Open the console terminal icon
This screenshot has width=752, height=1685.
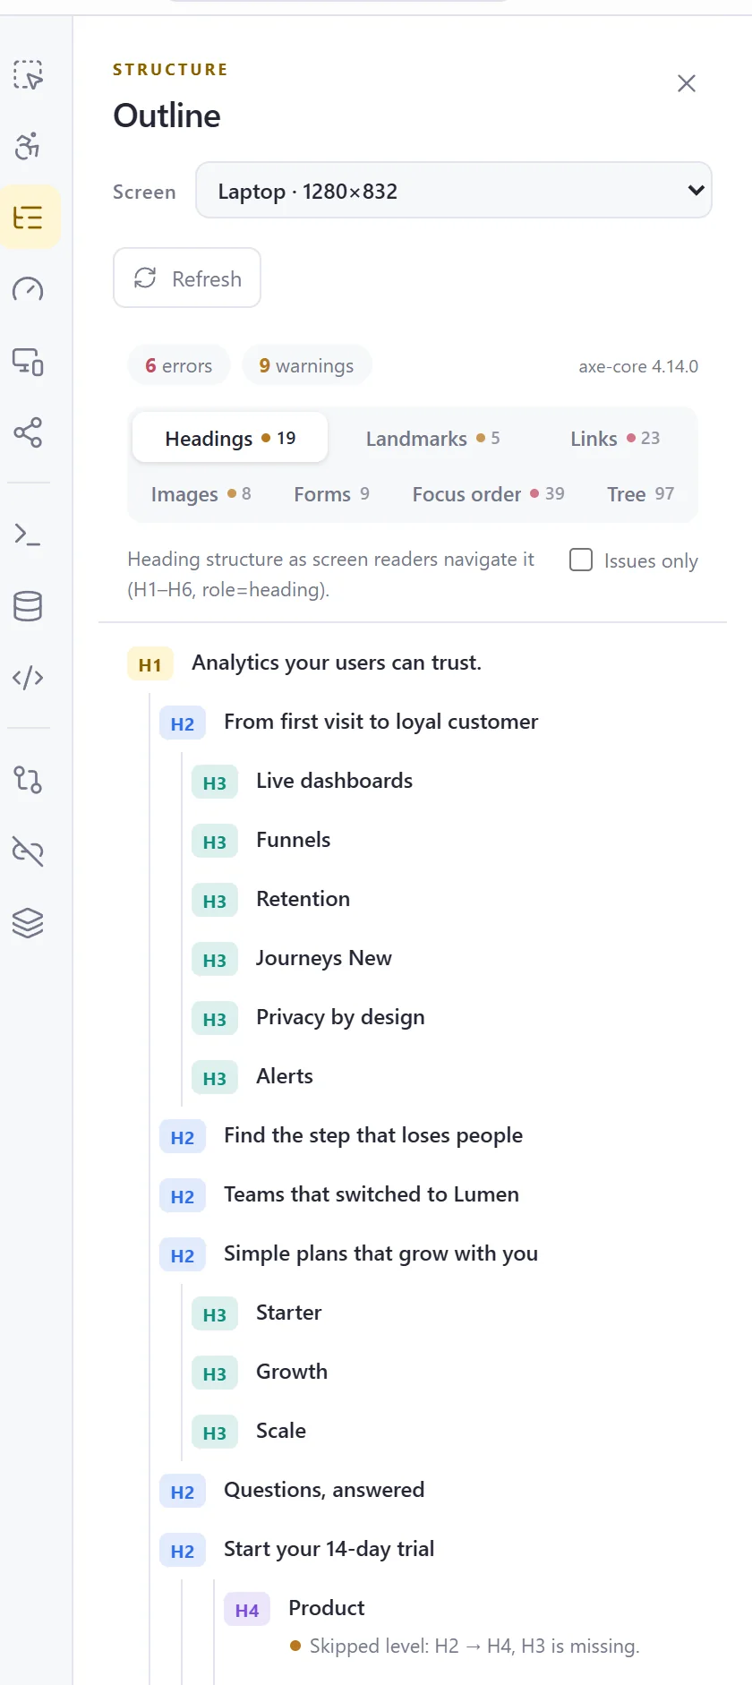[x=28, y=535]
